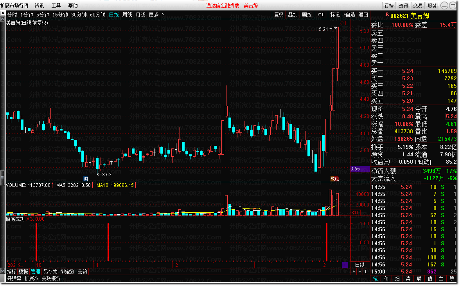Open the 日线 period selector near the zoom buttons

(360, 265)
